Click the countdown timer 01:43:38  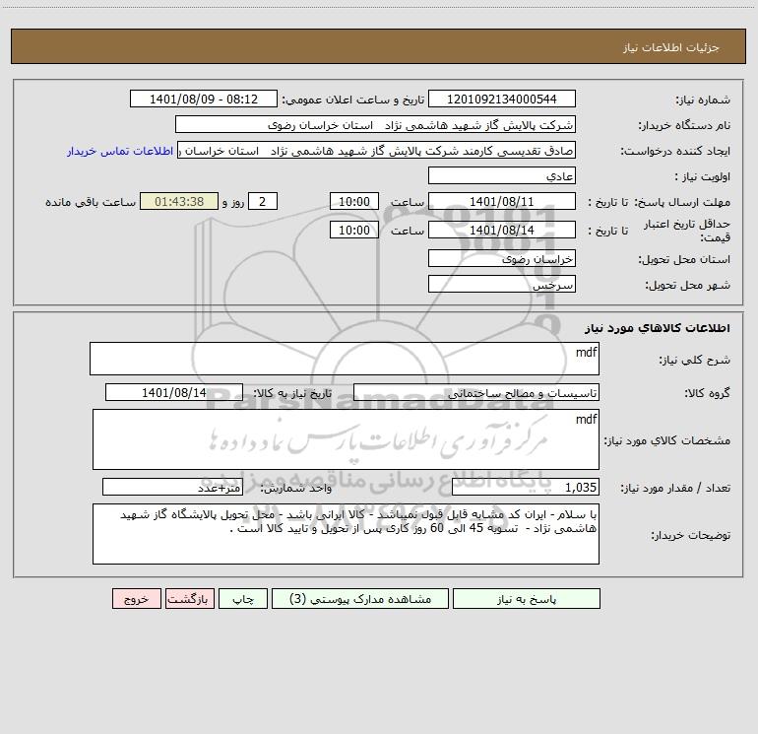(179, 201)
